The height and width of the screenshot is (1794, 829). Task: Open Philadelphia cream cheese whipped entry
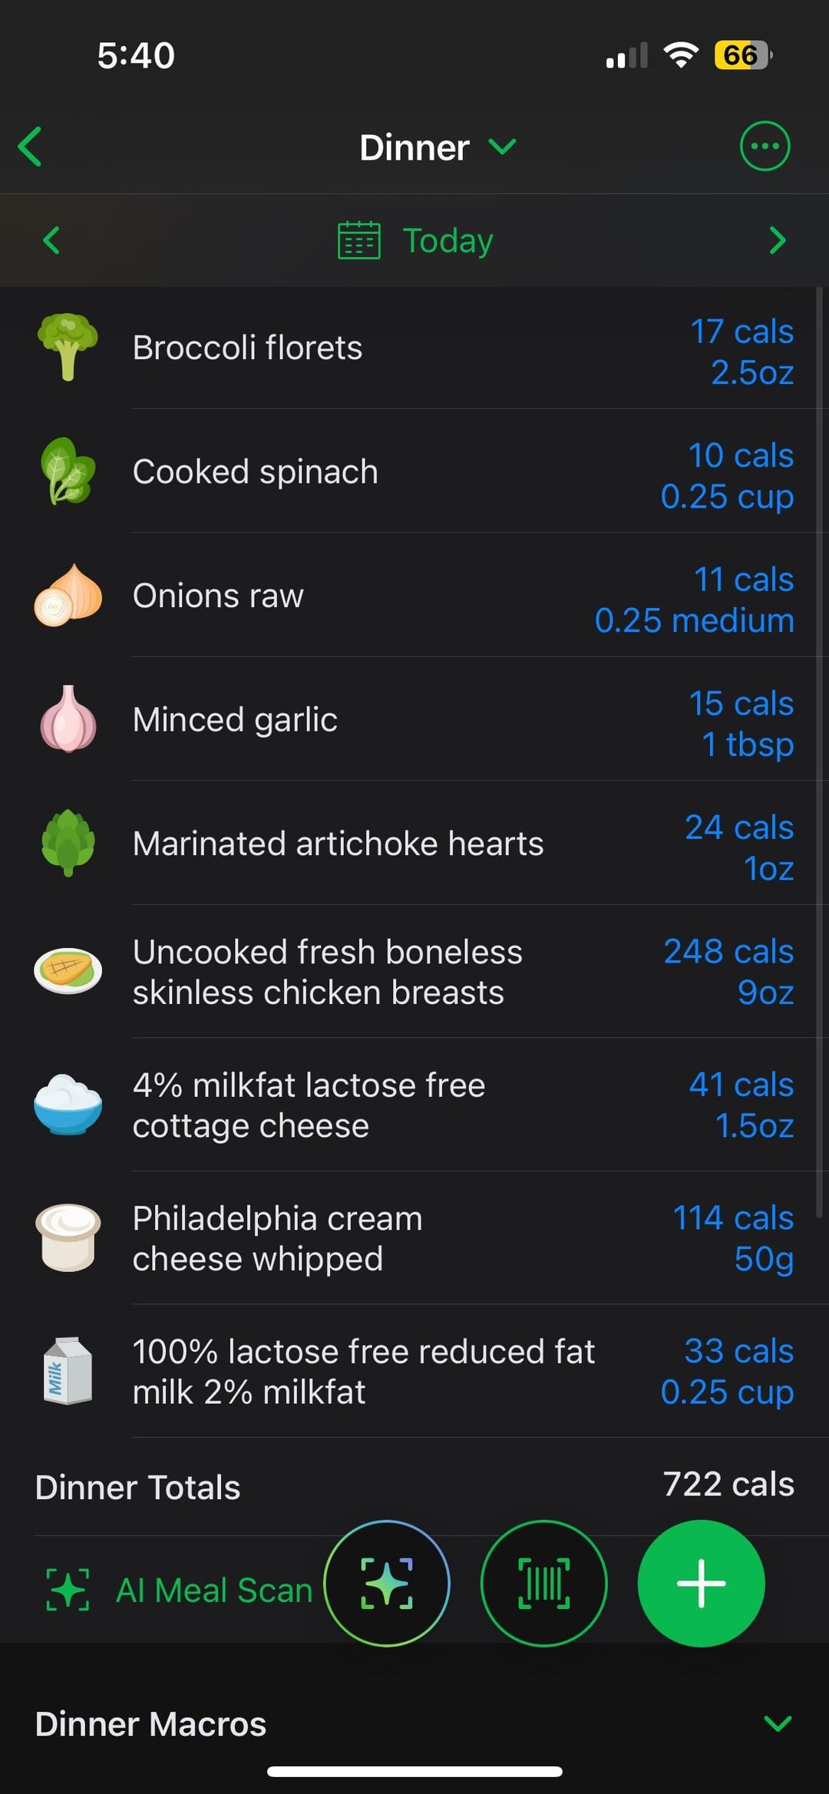tap(277, 1237)
